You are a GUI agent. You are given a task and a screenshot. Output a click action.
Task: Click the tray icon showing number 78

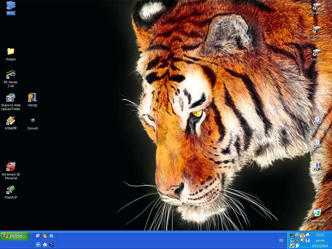tap(303, 235)
